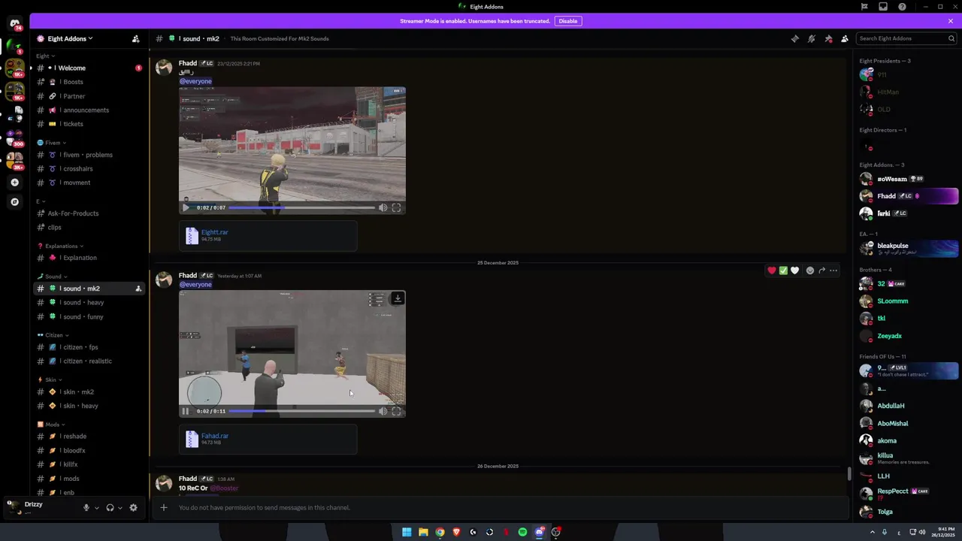Screen dimensions: 962x541
Task: Dismiss the Streamer Mode banner
Action: tap(950, 21)
